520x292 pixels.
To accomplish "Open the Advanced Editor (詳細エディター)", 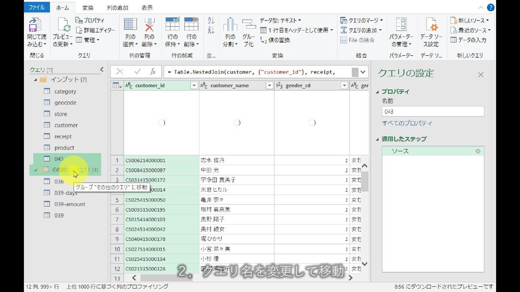I will pyautogui.click(x=95, y=30).
